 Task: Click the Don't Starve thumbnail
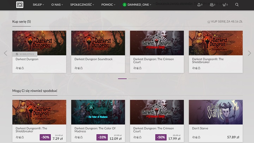click(x=216, y=112)
